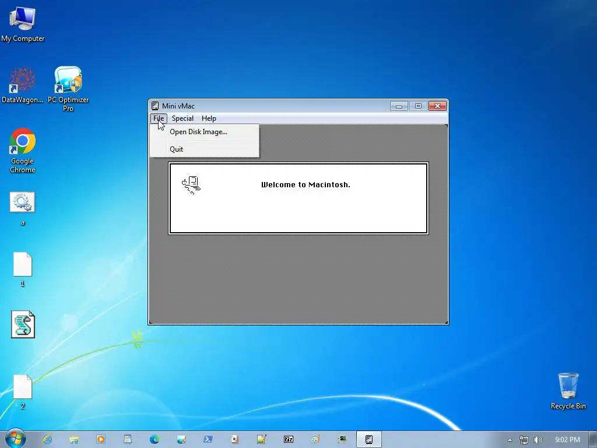Select the blank file named '2'

click(23, 392)
